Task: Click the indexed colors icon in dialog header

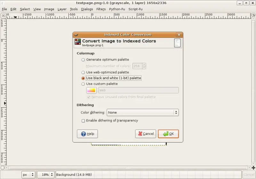Action: point(78,42)
